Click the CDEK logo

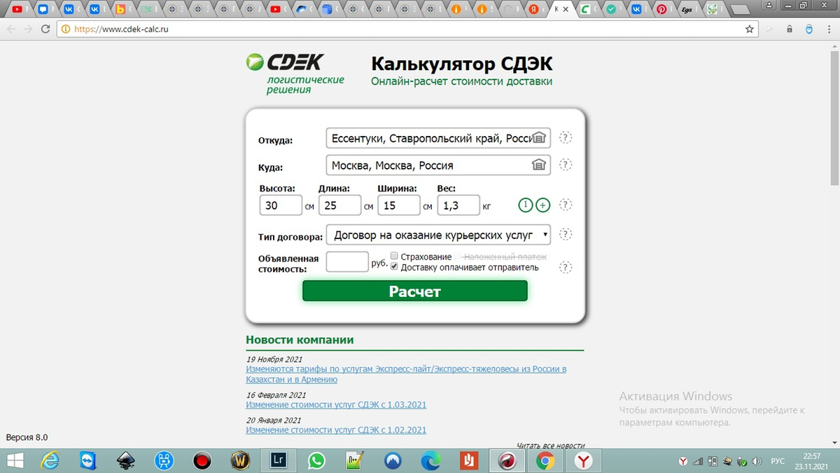click(295, 74)
